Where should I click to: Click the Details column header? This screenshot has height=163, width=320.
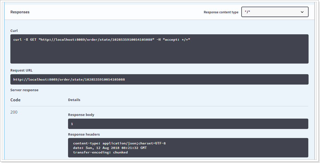(x=74, y=100)
